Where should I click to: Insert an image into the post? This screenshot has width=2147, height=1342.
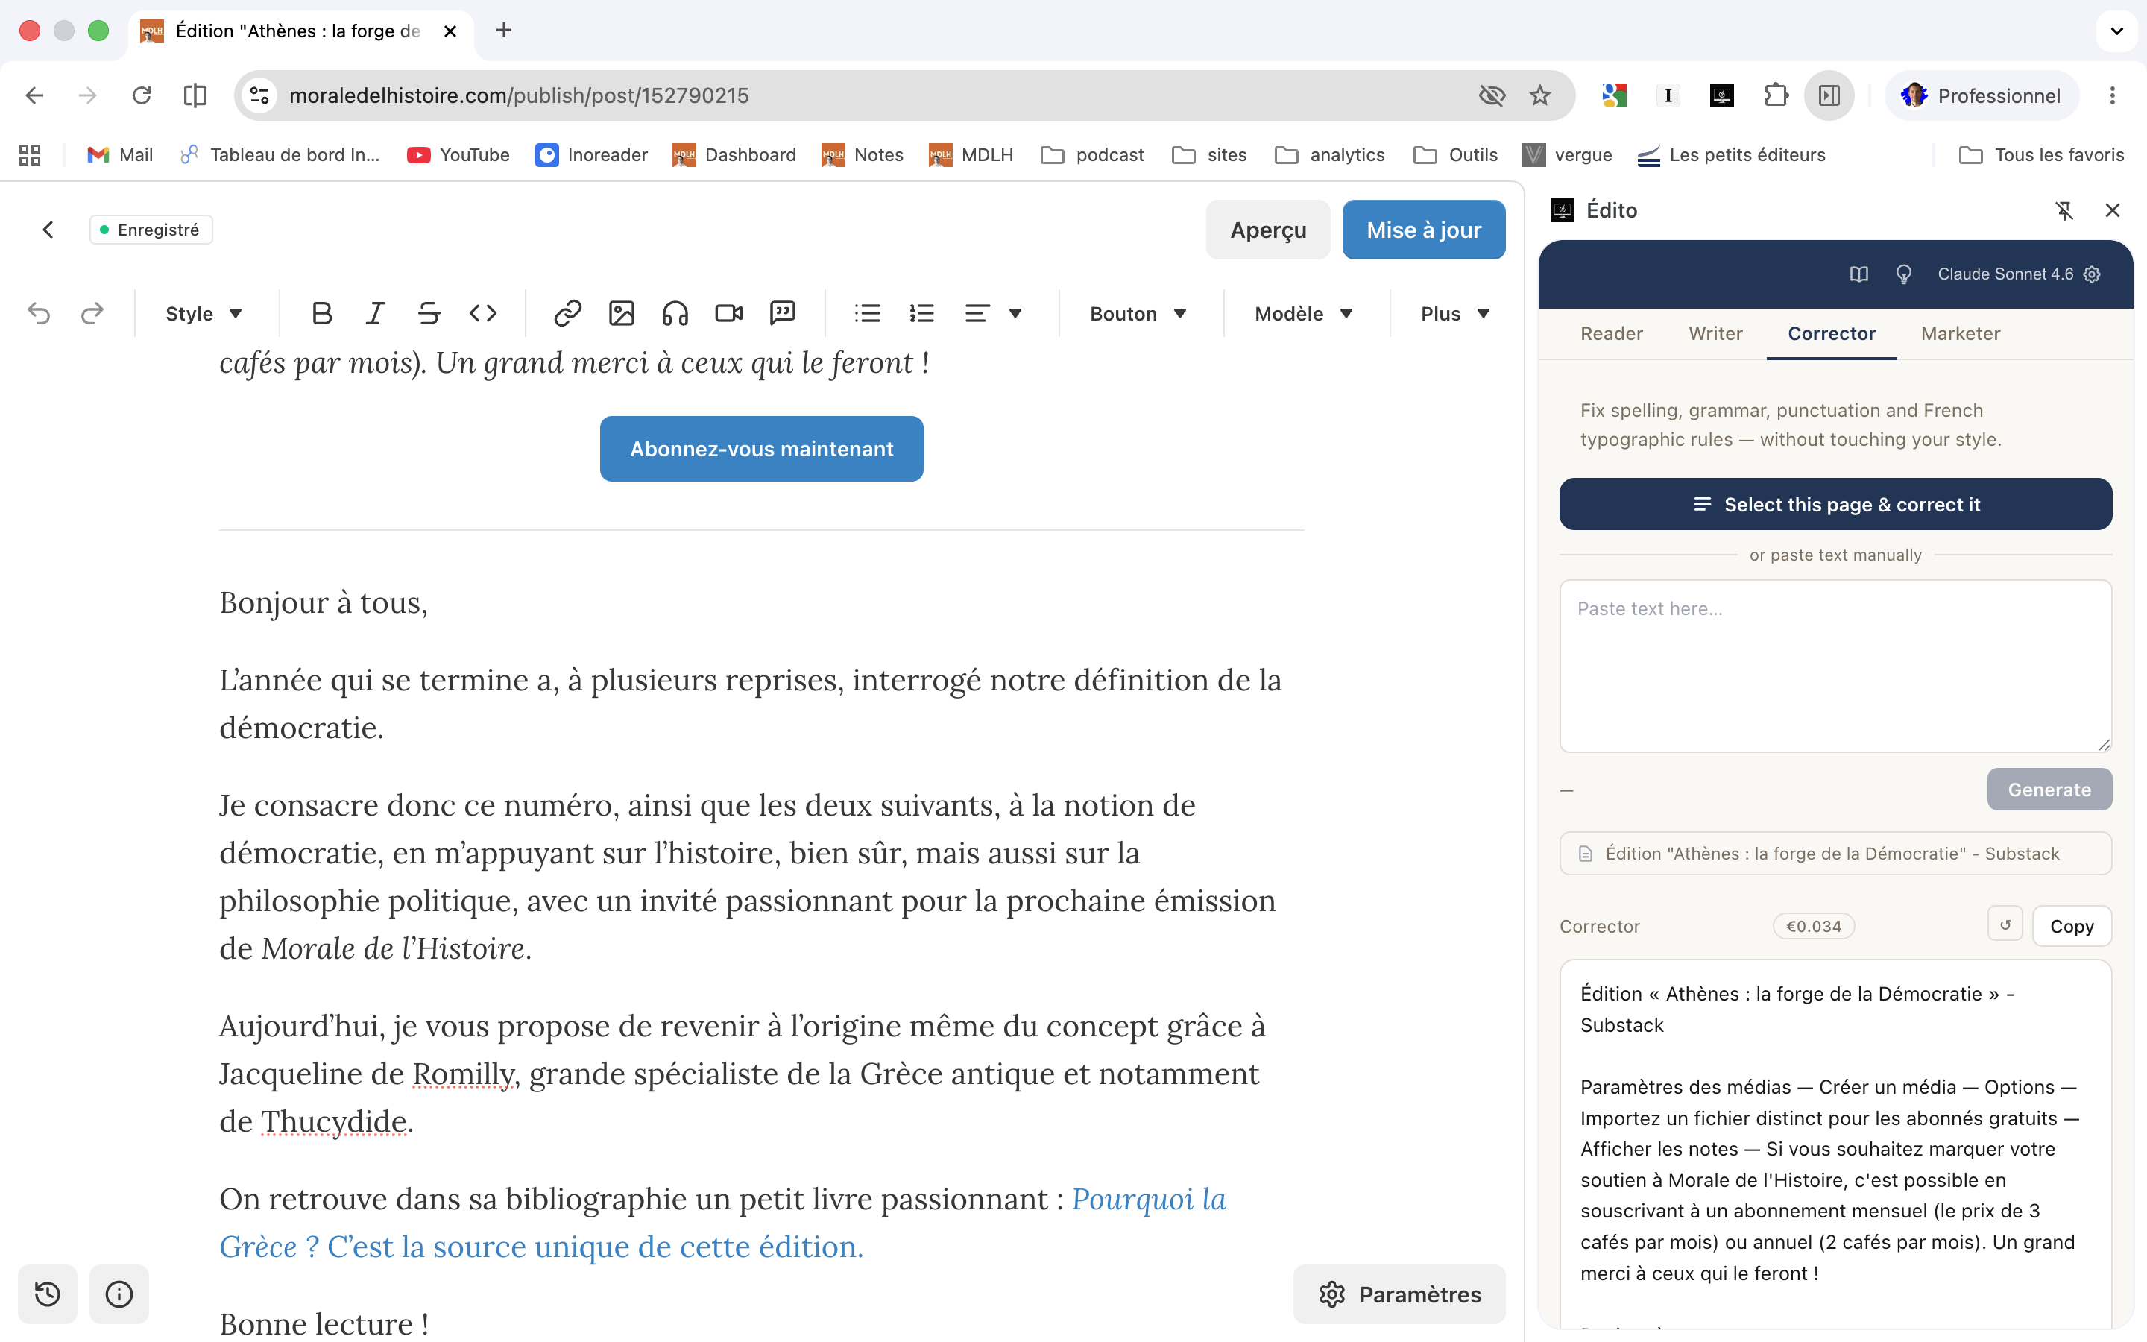point(621,313)
